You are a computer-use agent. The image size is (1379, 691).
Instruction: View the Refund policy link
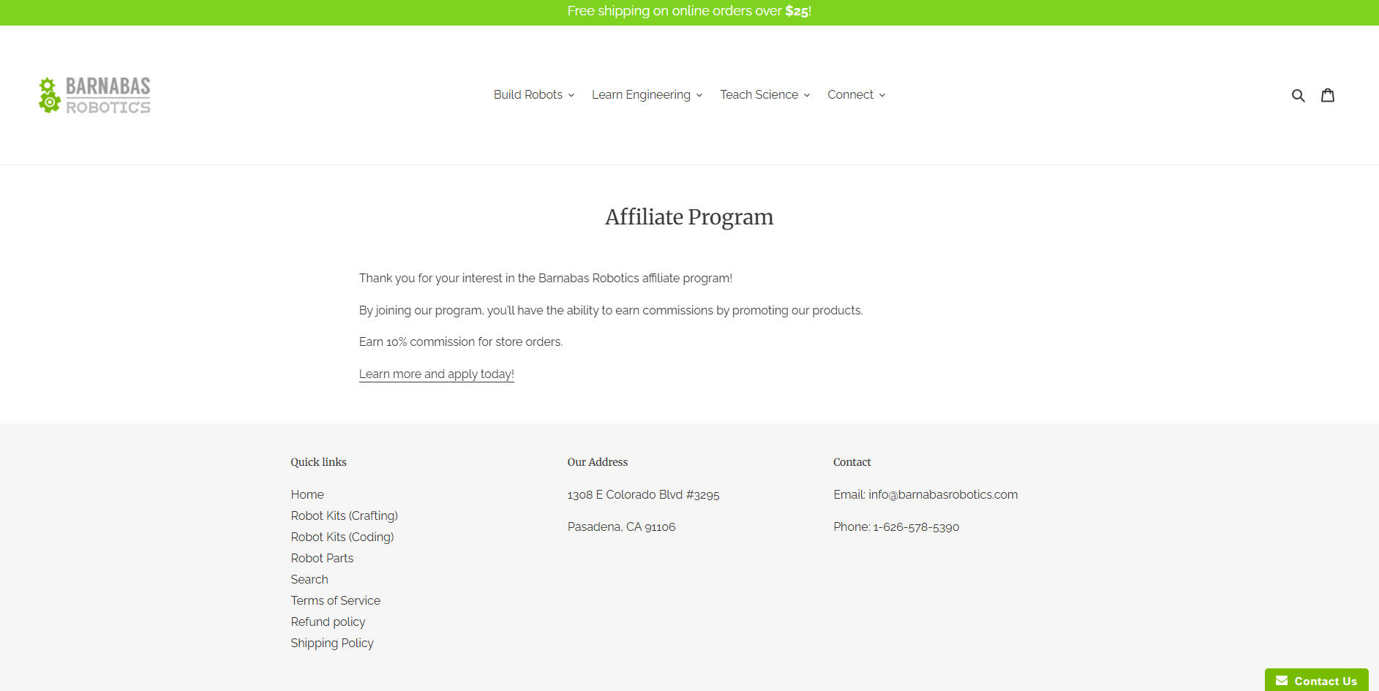coord(328,622)
